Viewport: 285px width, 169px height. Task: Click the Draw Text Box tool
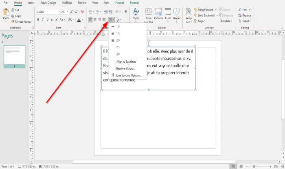pos(149,16)
